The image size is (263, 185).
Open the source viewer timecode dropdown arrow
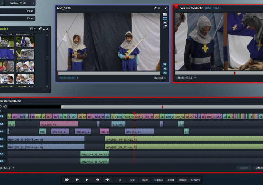coord(78,78)
